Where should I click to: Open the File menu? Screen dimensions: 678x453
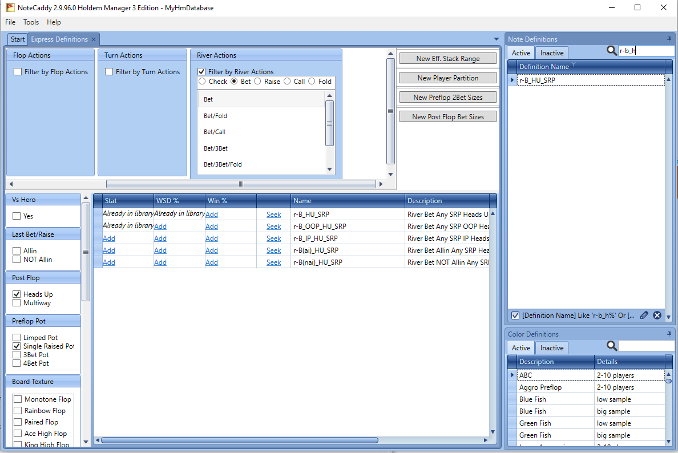point(10,22)
